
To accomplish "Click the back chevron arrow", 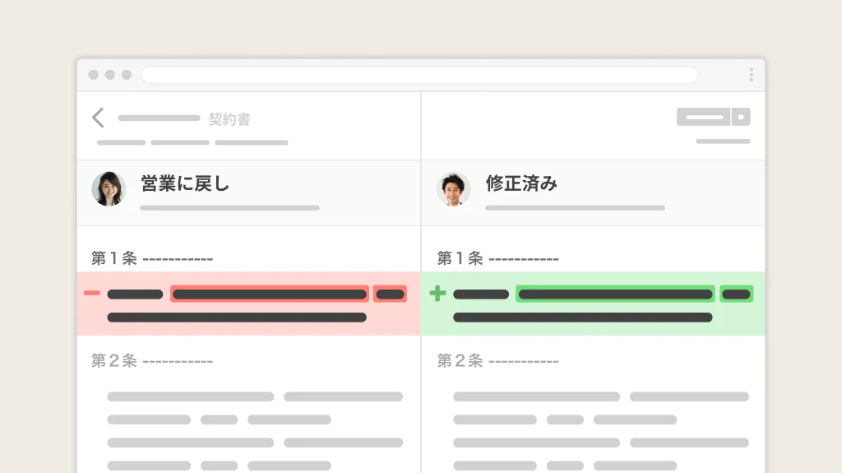I will 98,118.
